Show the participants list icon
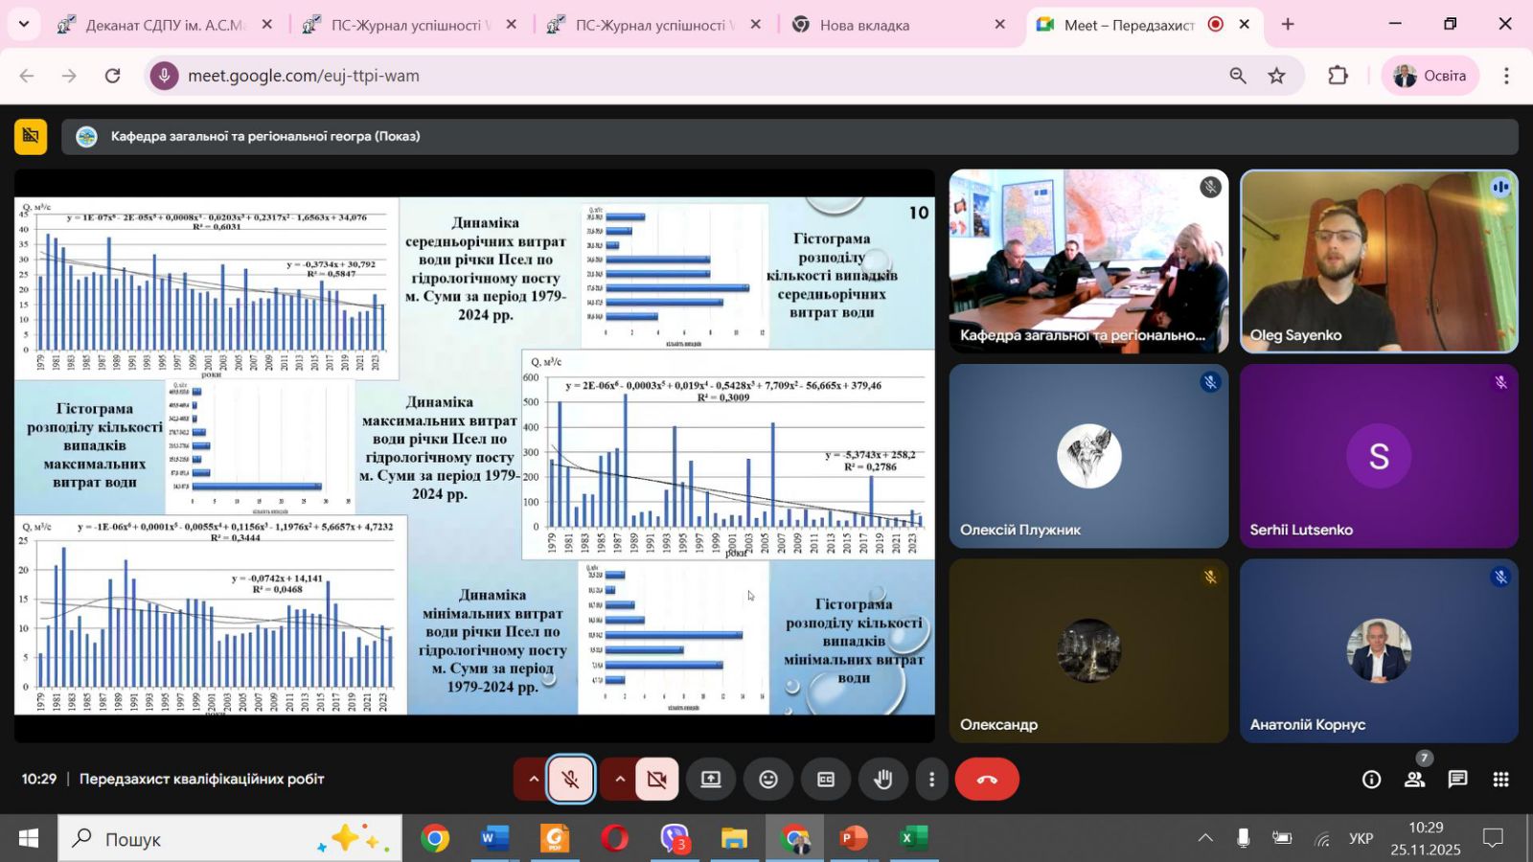The height and width of the screenshot is (862, 1533). click(1414, 780)
